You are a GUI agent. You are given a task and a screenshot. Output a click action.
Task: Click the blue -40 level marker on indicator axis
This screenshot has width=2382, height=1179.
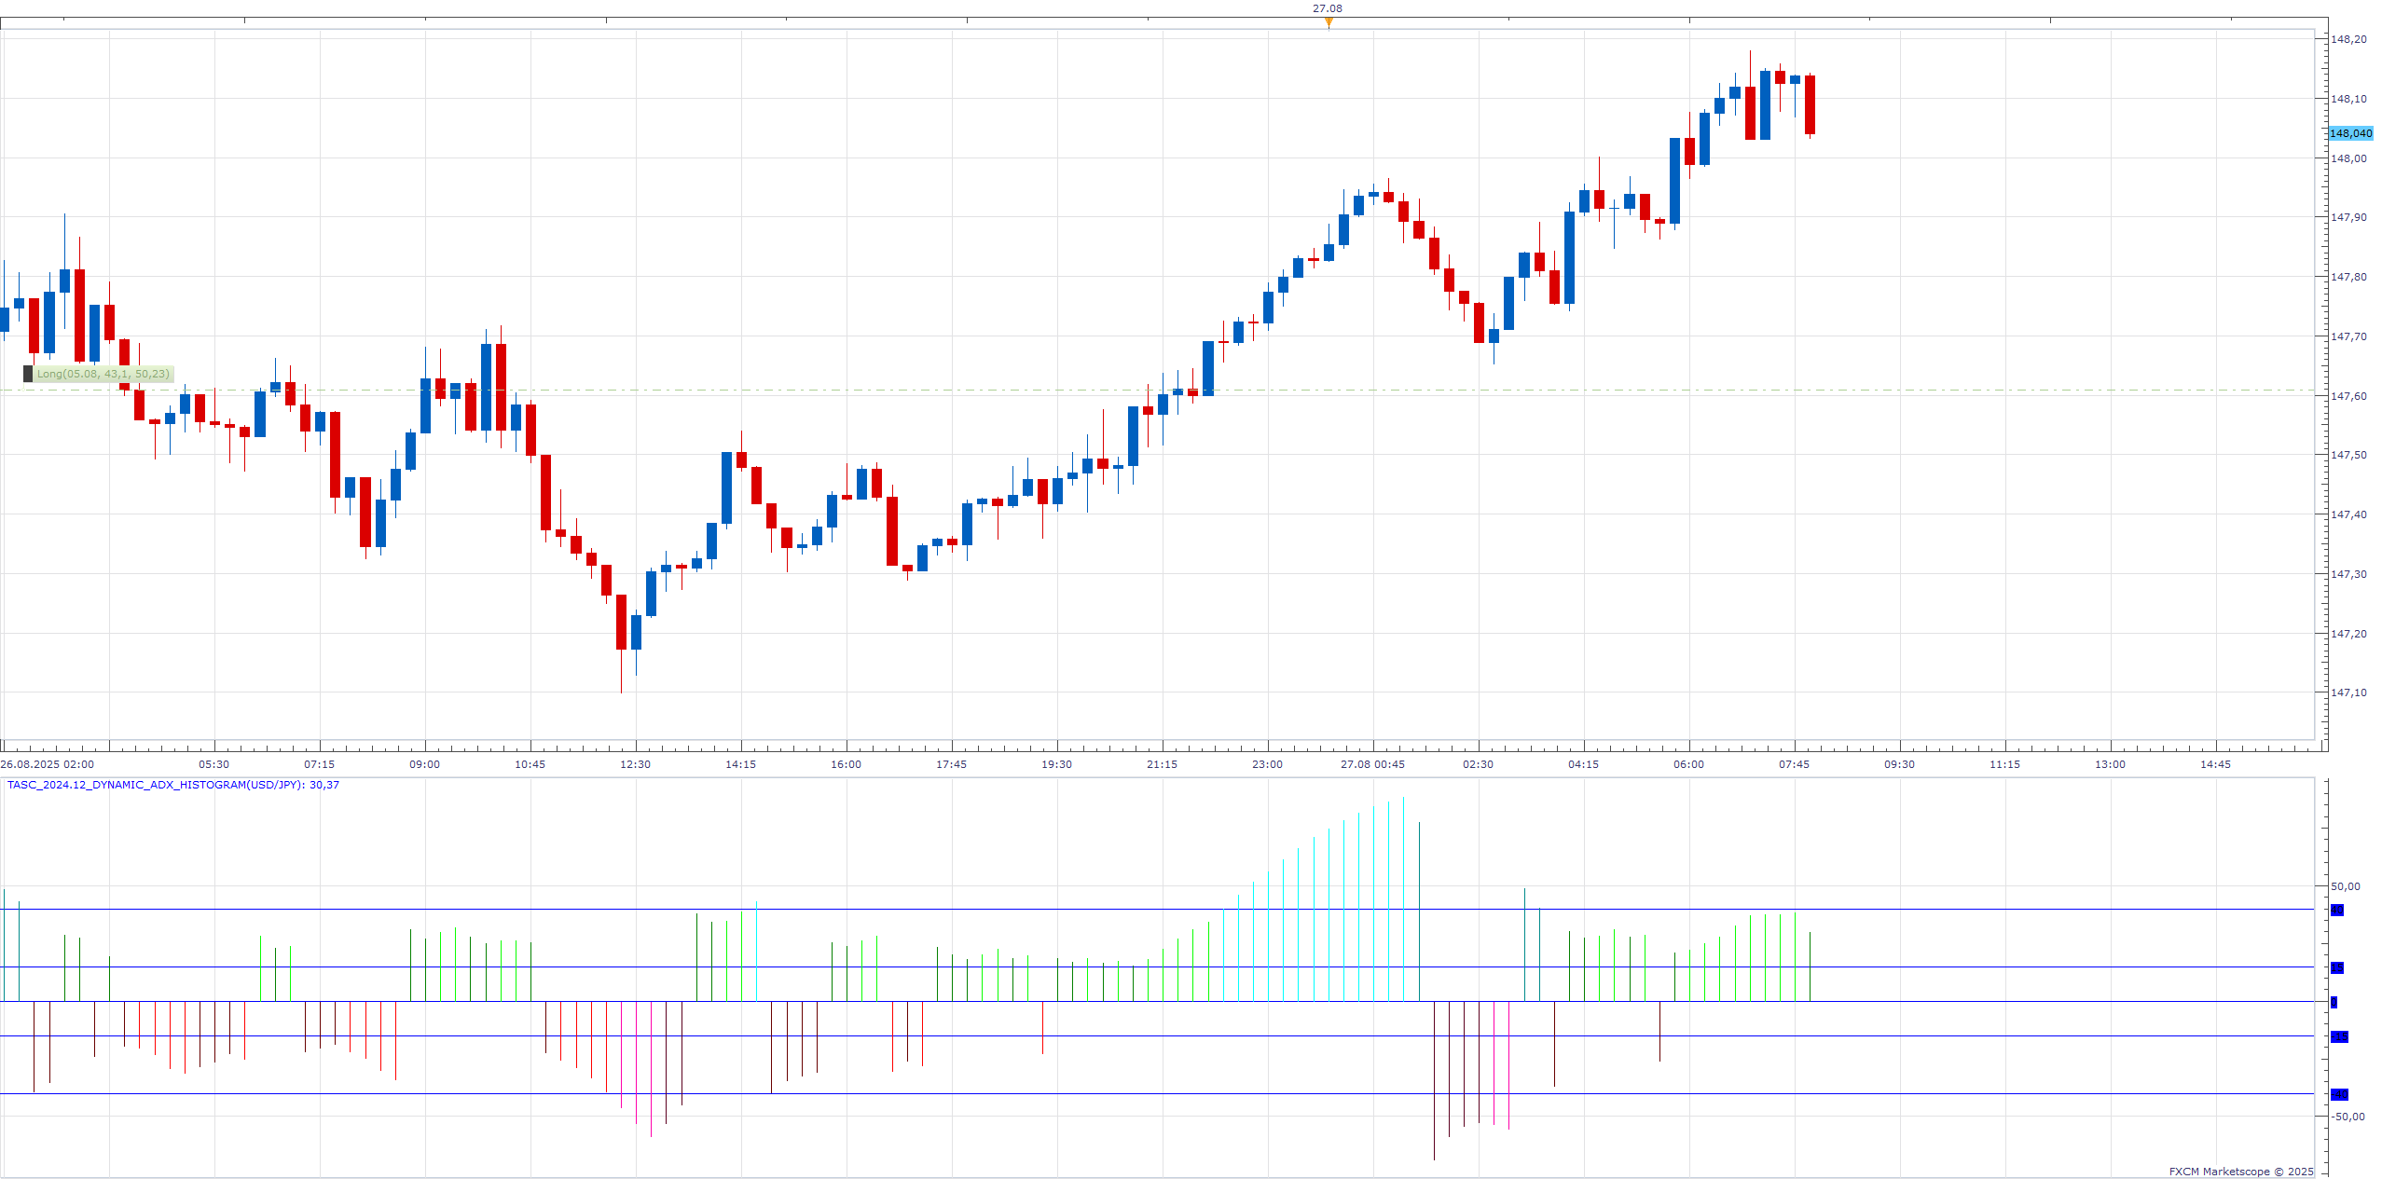(x=2339, y=1094)
